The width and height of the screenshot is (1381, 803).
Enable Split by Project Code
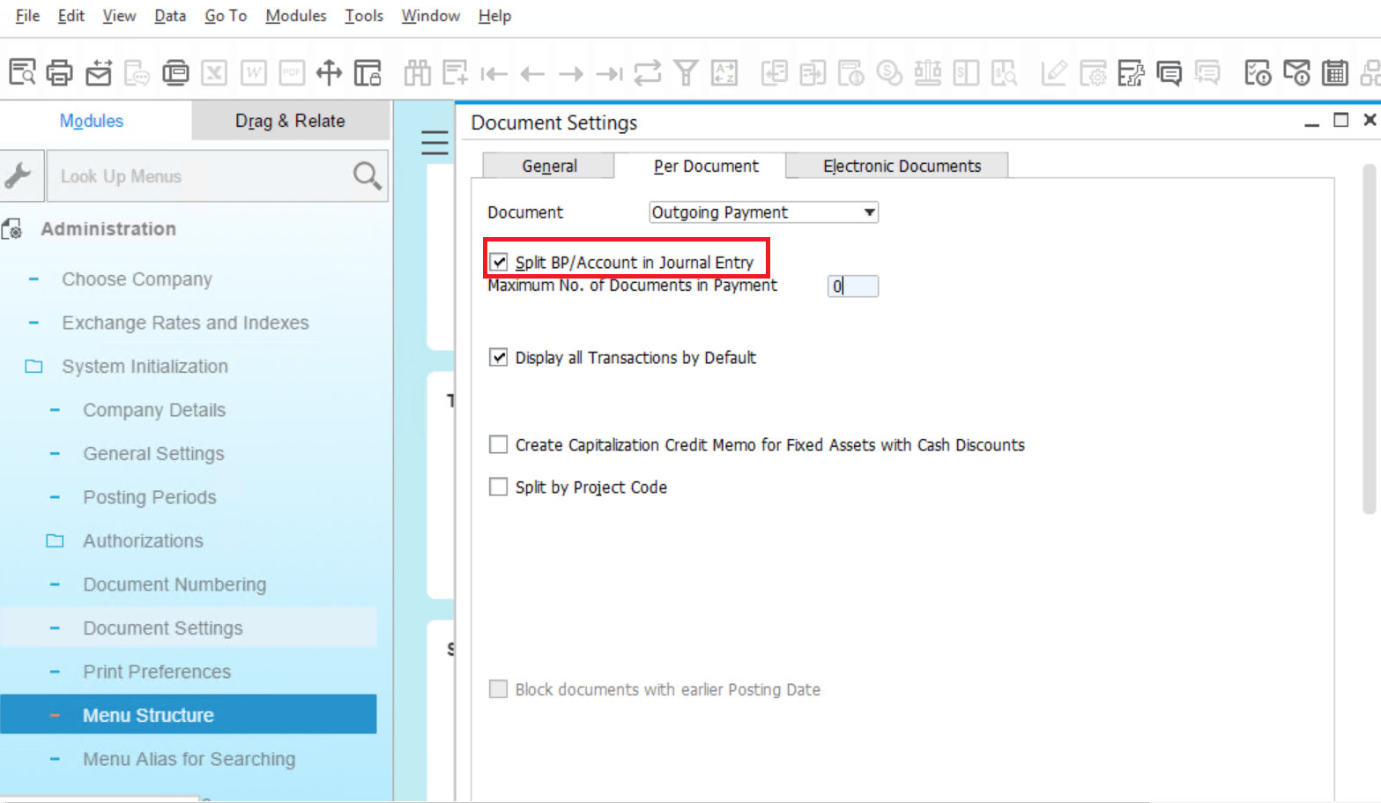(499, 487)
